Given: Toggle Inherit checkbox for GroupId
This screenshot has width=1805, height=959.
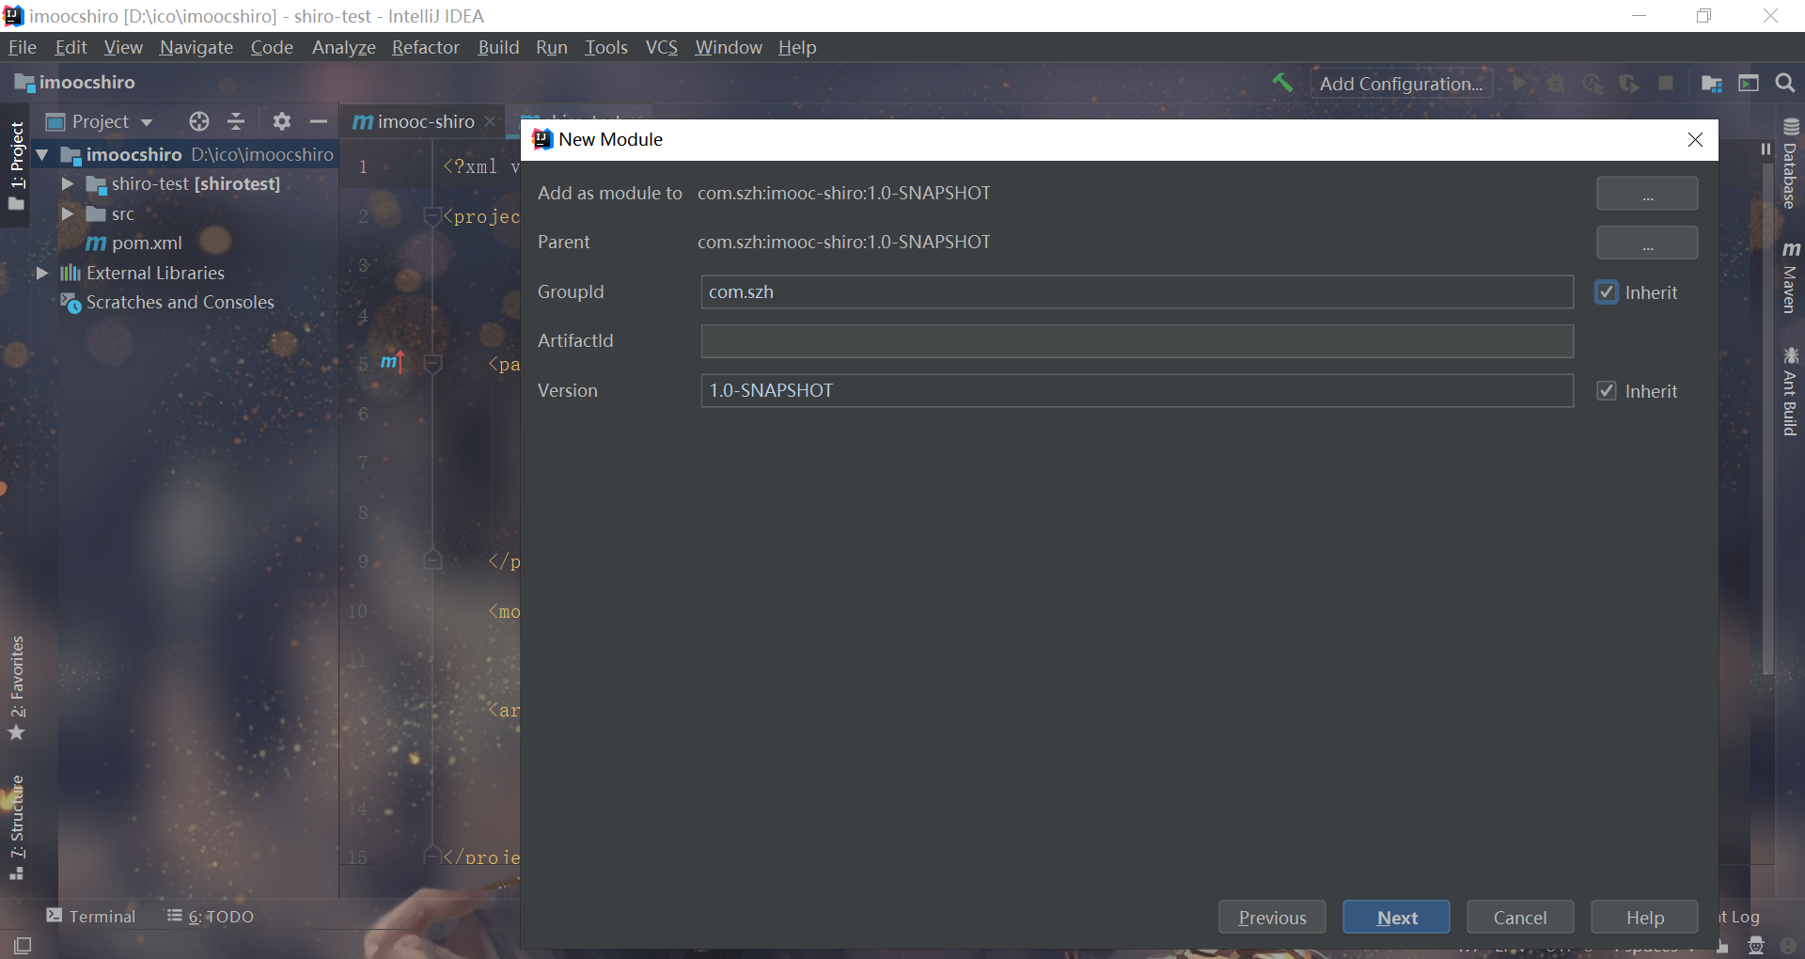Looking at the screenshot, I should (x=1607, y=292).
